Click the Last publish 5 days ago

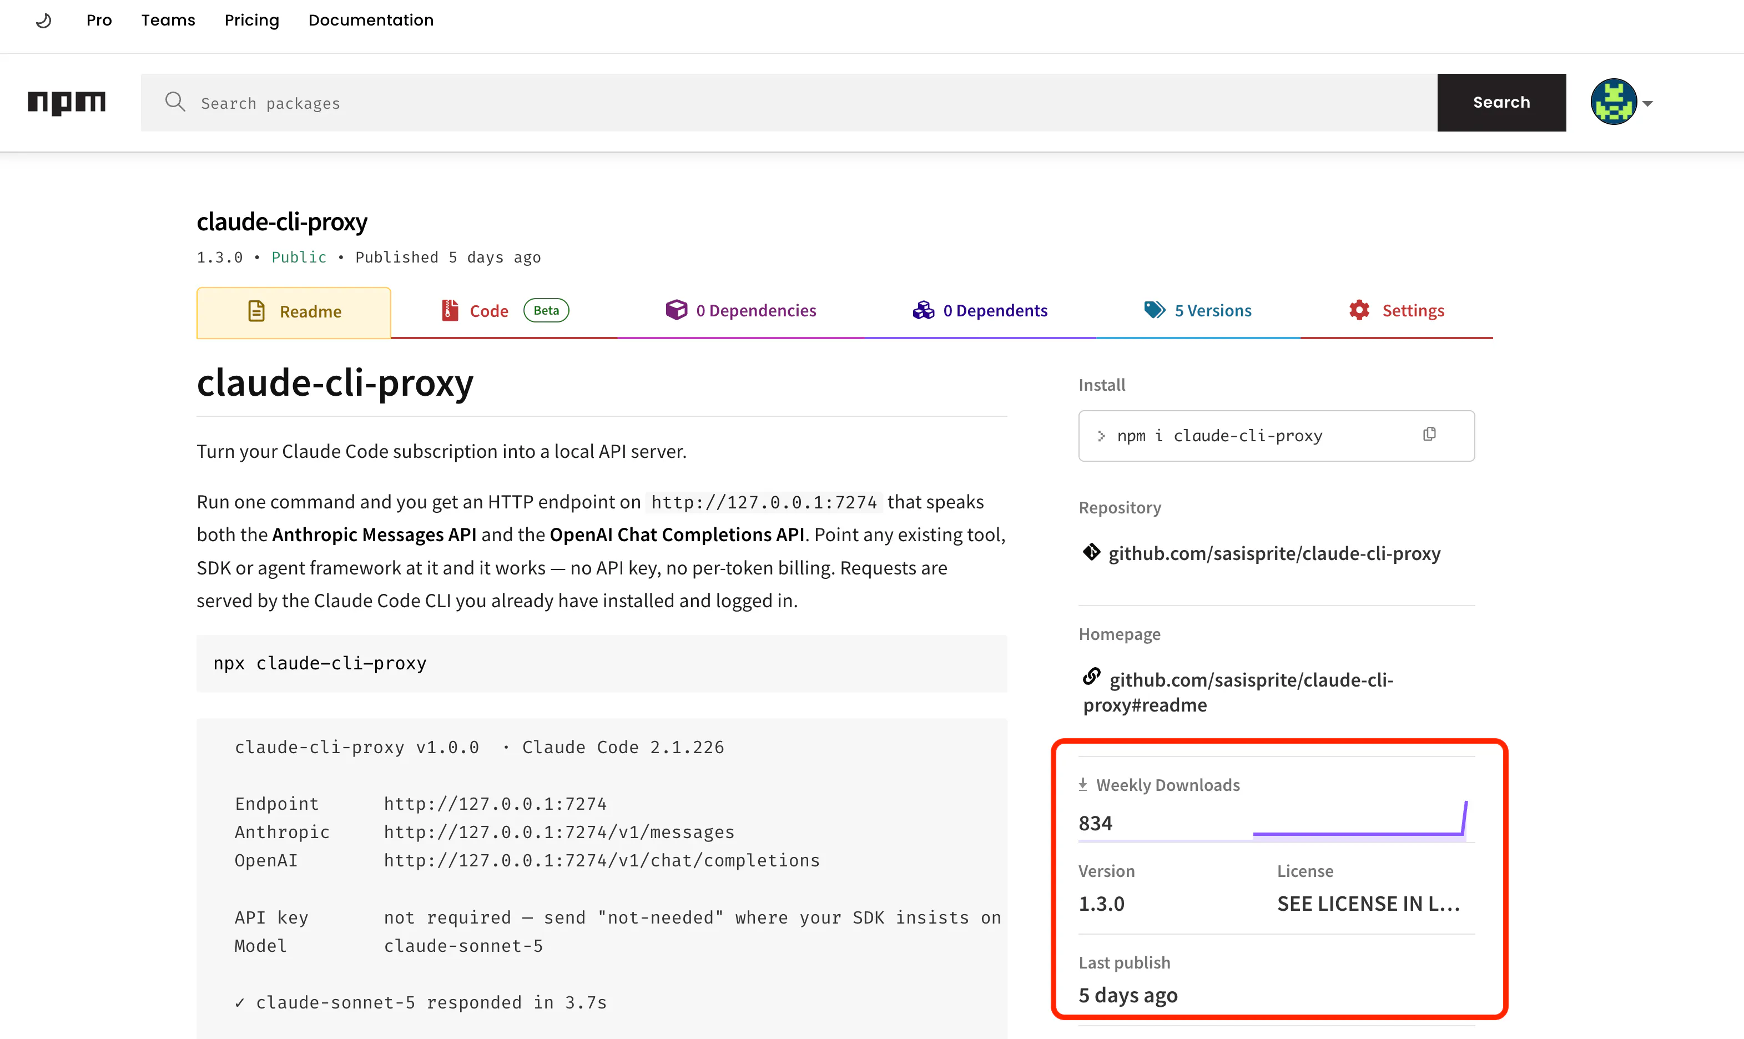point(1128,995)
